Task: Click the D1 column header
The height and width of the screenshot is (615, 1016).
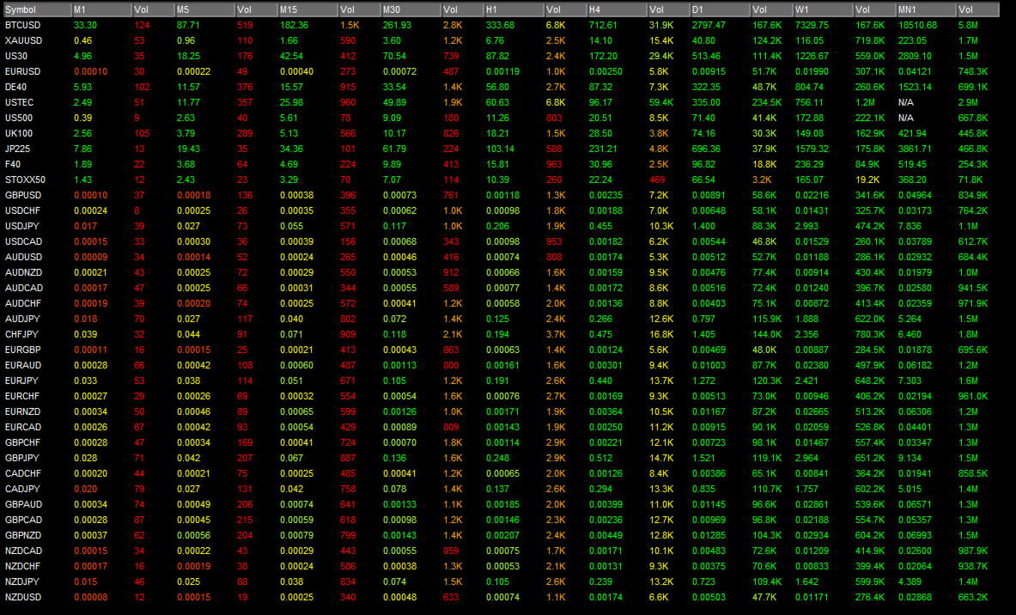Action: click(x=719, y=9)
